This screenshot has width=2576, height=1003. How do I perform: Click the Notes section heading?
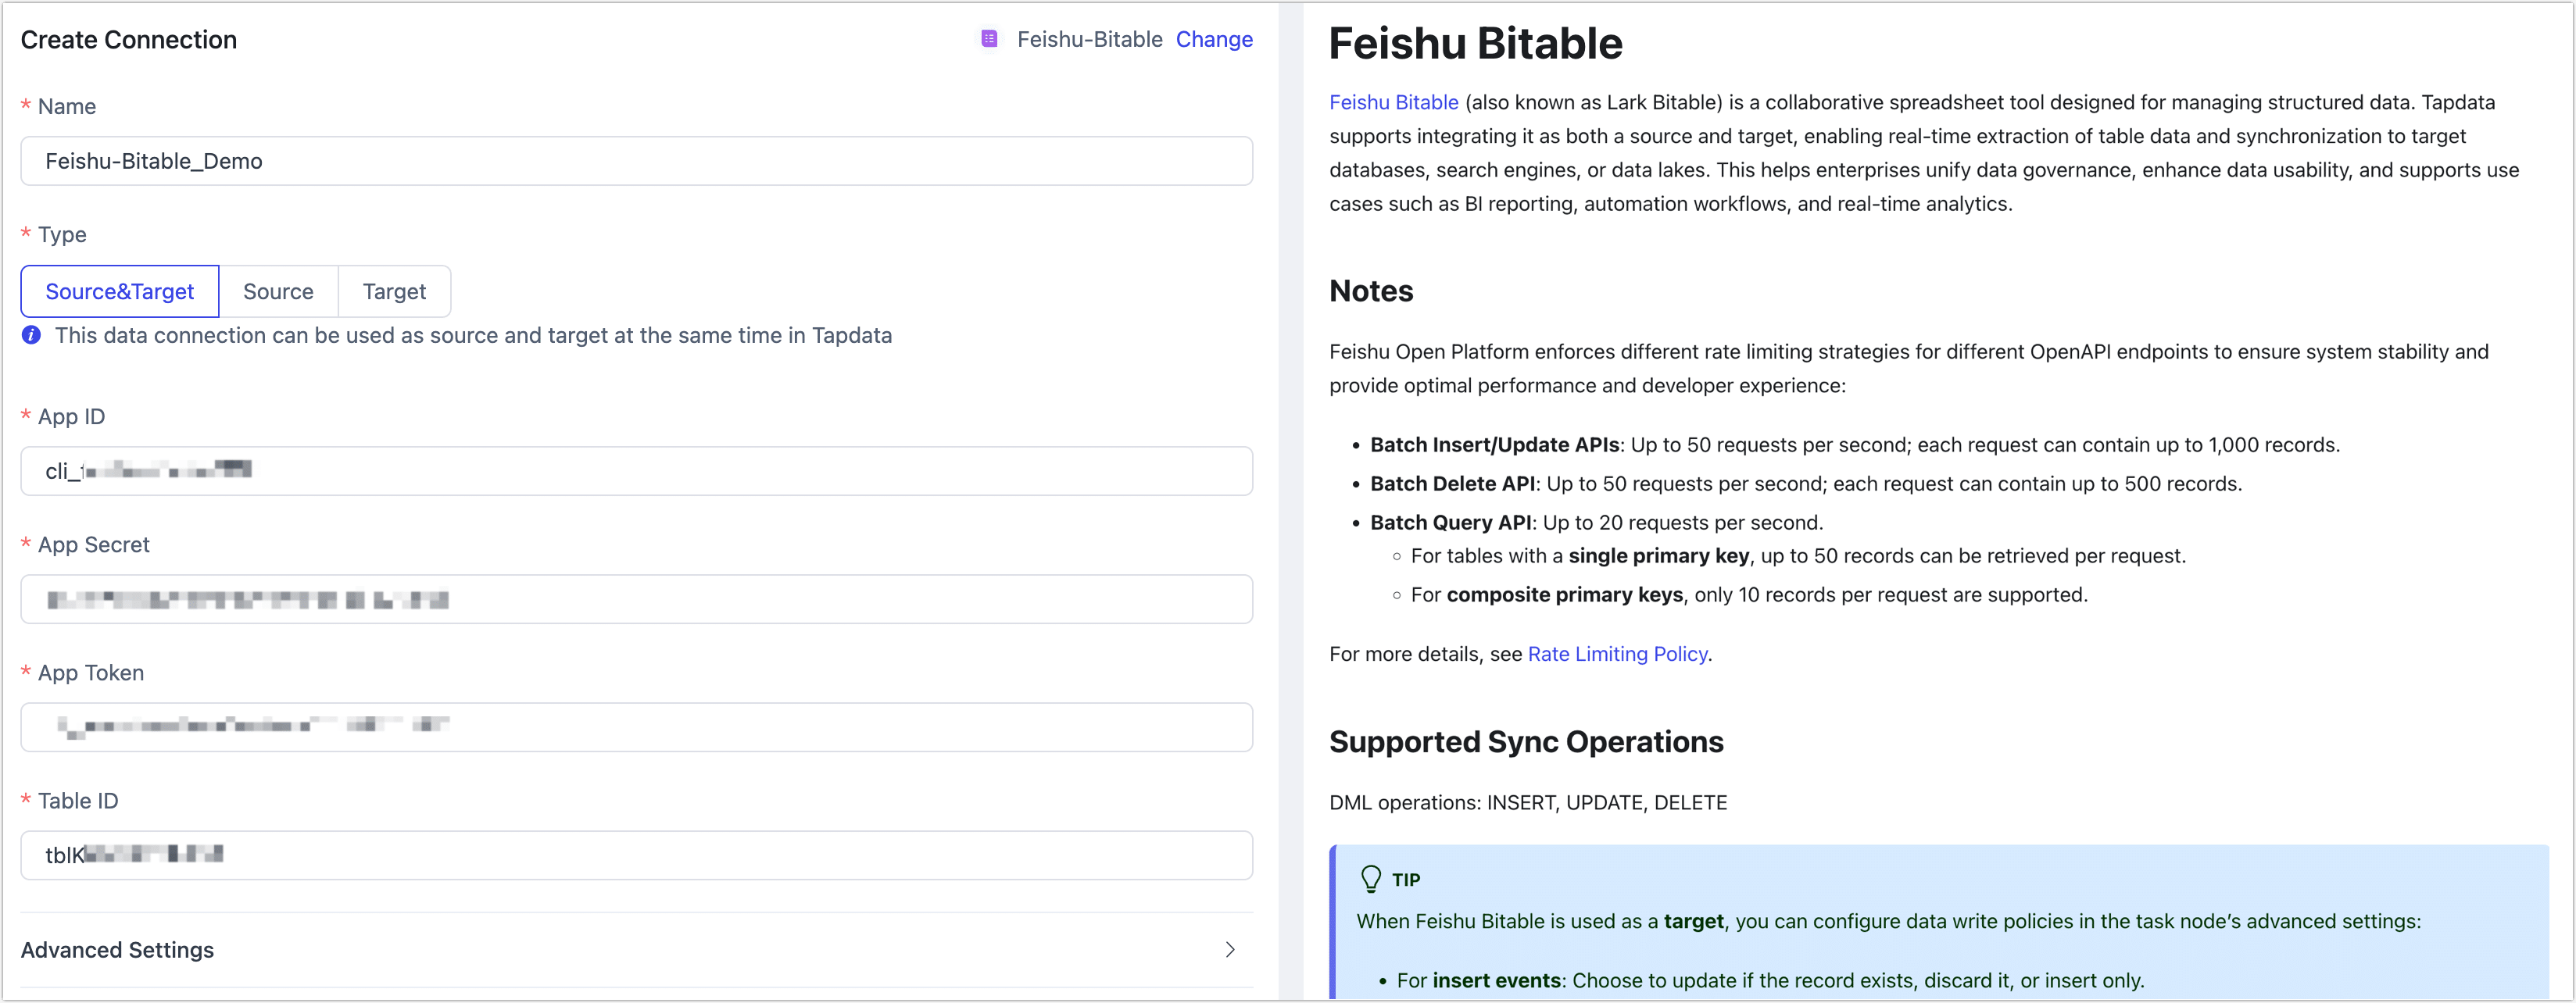coord(1371,291)
